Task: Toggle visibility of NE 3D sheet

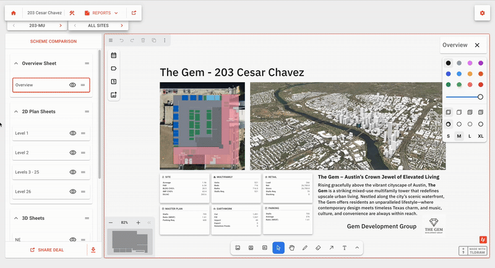Action: click(x=72, y=240)
